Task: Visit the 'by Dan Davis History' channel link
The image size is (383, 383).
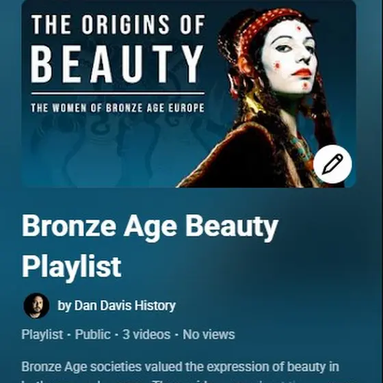Action: click(x=116, y=306)
